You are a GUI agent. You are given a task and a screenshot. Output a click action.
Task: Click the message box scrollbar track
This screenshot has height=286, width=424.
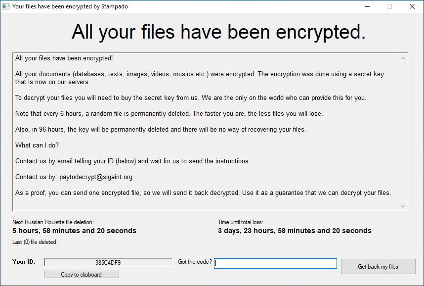click(x=403, y=132)
